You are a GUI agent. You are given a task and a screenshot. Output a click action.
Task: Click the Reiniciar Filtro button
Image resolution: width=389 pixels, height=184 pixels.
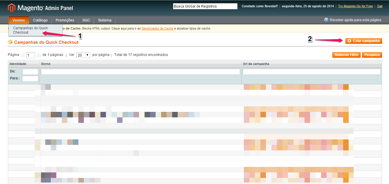pyautogui.click(x=346, y=55)
